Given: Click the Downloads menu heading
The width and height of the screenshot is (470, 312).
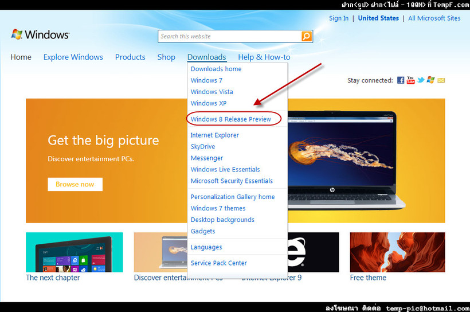Looking at the screenshot, I should tap(207, 57).
